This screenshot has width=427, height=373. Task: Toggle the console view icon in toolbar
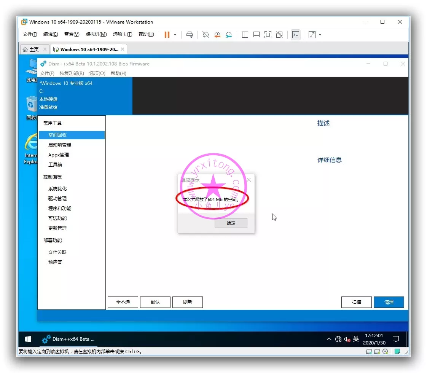295,35
